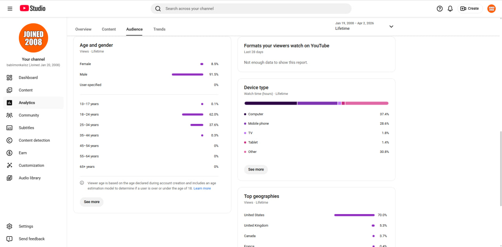Select Earn in the sidebar
This screenshot has height=247, width=502.
[33, 153]
